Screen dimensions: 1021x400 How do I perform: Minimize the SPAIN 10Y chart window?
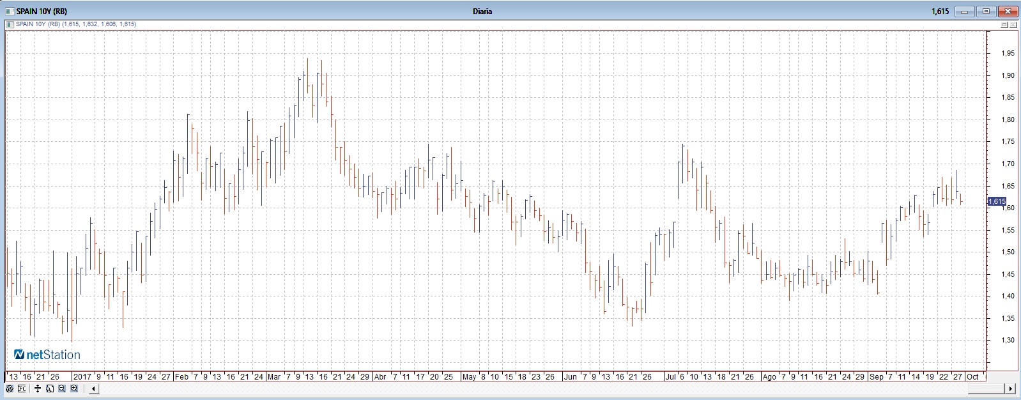(965, 12)
